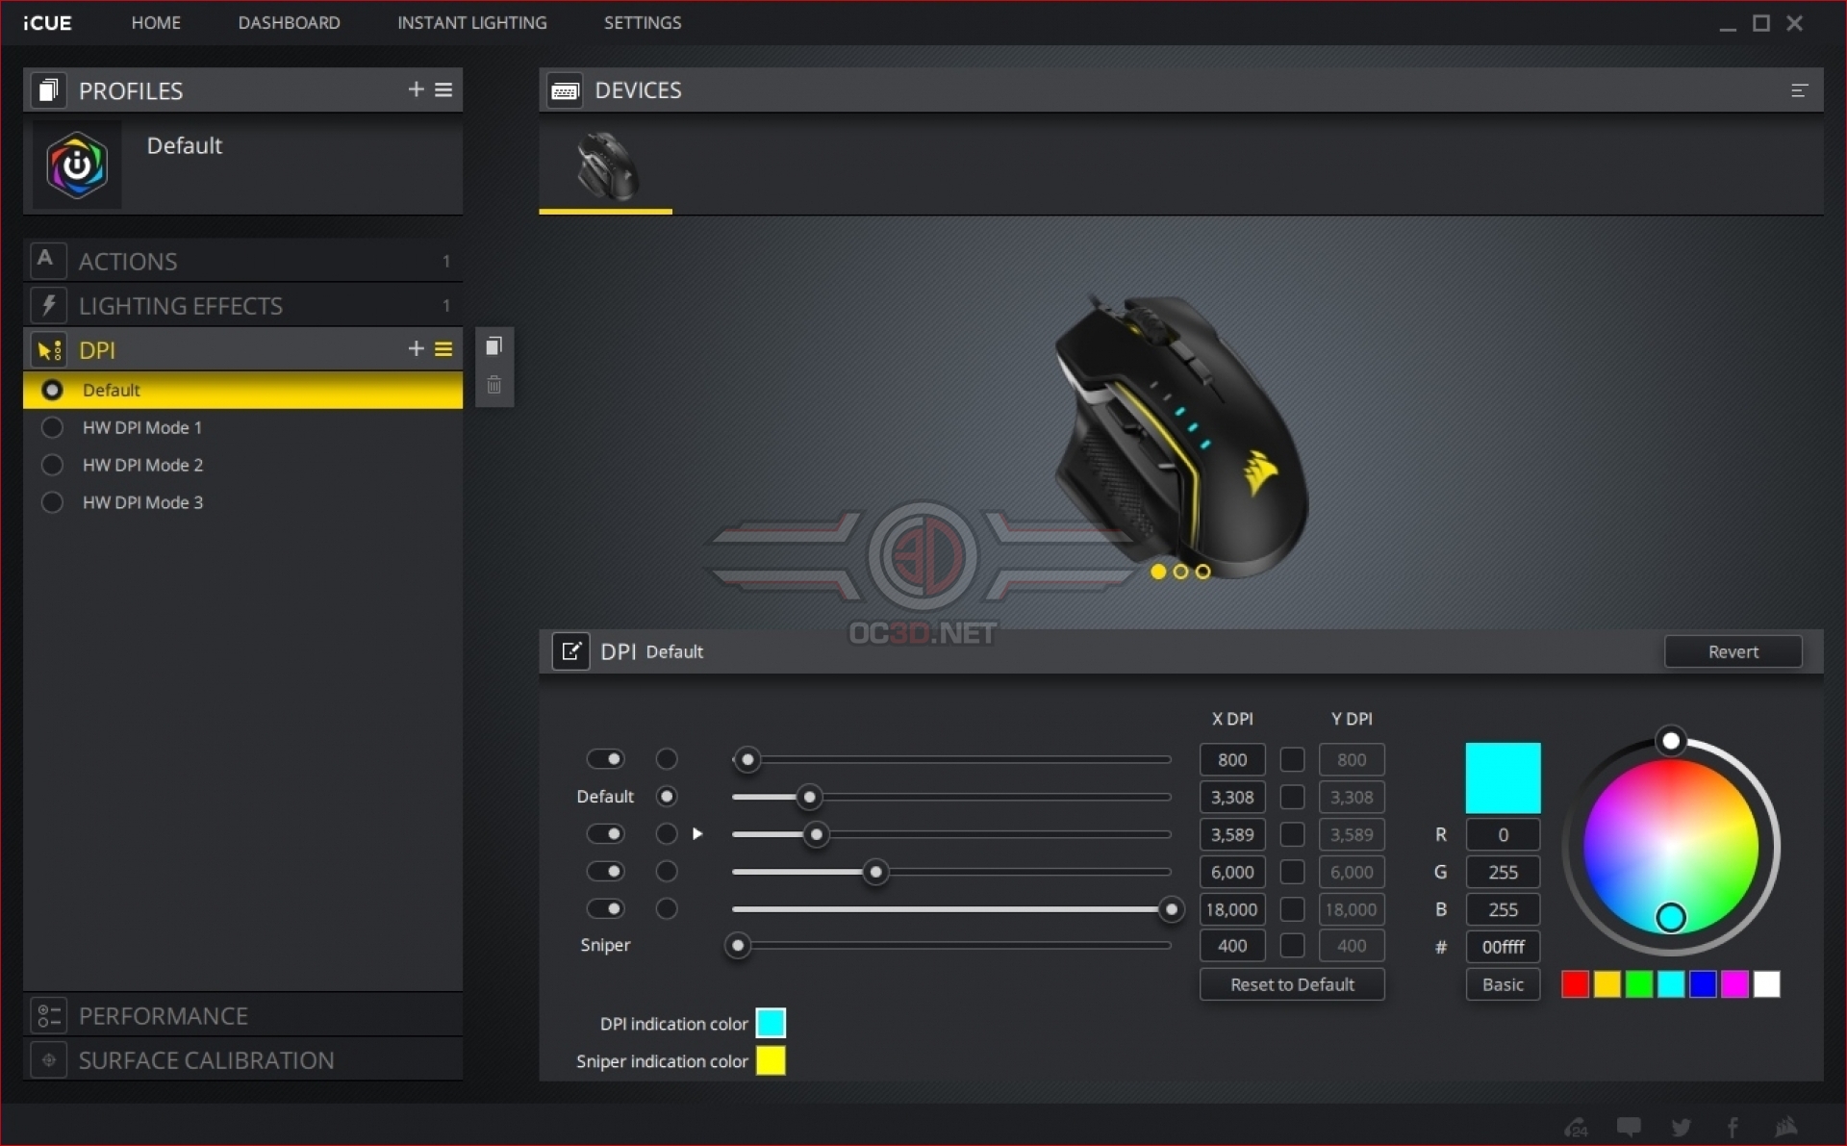Go to Instant Lighting menu
Image resolution: width=1847 pixels, height=1146 pixels.
(471, 22)
